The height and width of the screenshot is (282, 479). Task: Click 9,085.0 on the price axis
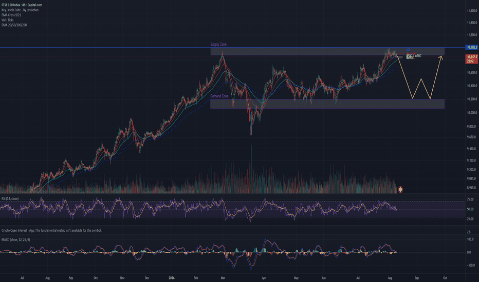472,178
